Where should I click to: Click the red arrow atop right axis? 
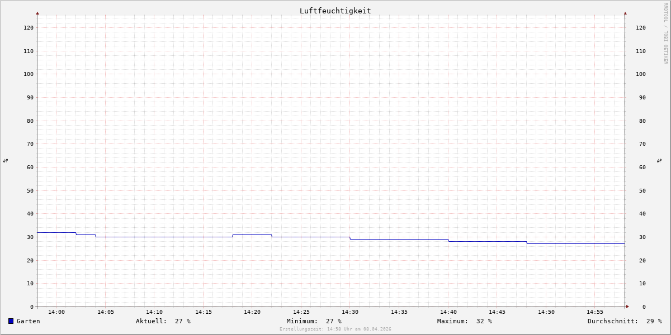point(625,13)
